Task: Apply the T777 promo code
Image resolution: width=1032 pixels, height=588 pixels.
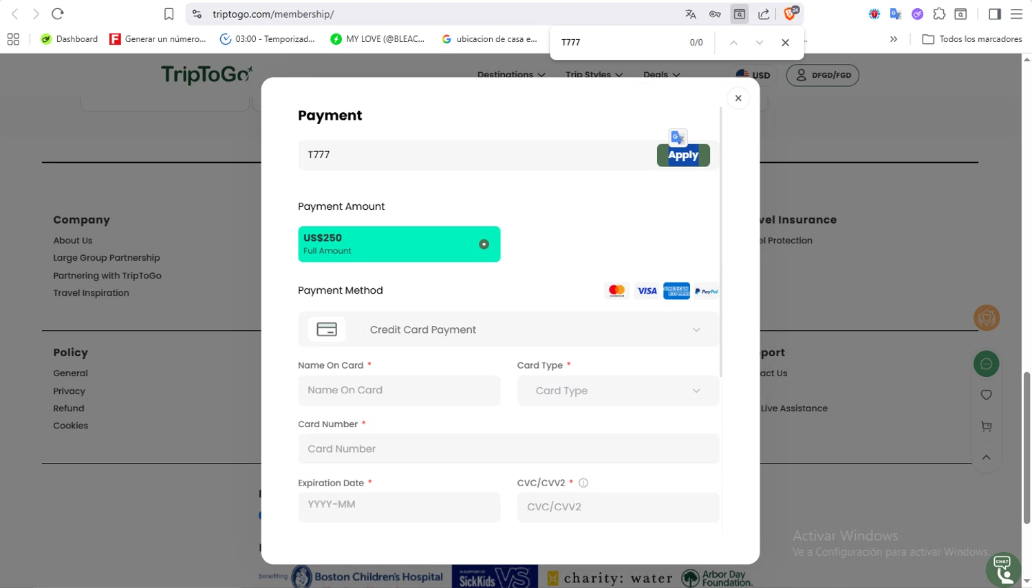Action: click(683, 155)
